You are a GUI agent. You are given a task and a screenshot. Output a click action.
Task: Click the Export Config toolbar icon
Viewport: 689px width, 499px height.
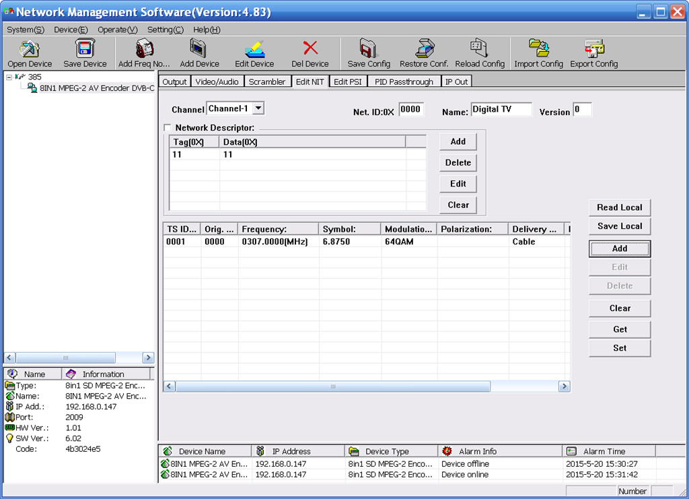coord(594,48)
